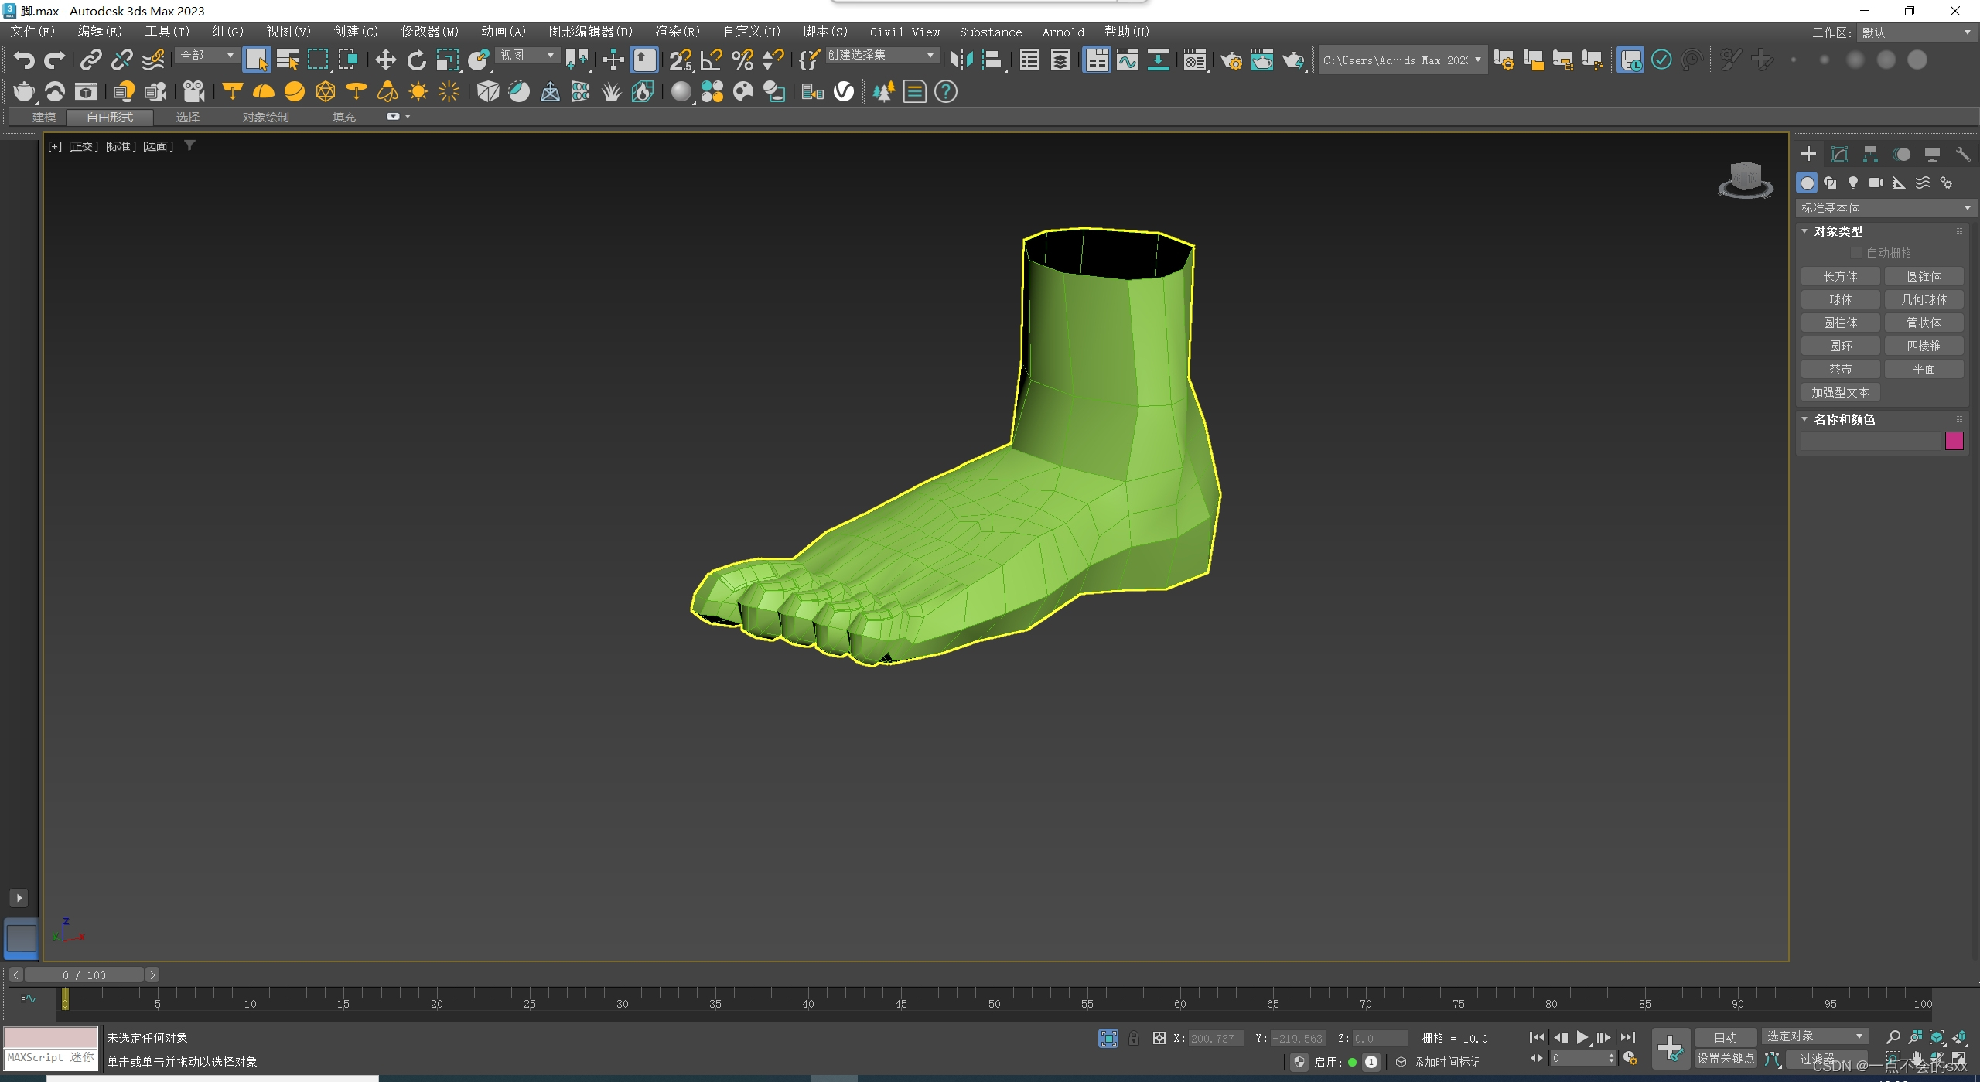Click the pink object color swatch
This screenshot has width=1980, height=1082.
point(1954,441)
